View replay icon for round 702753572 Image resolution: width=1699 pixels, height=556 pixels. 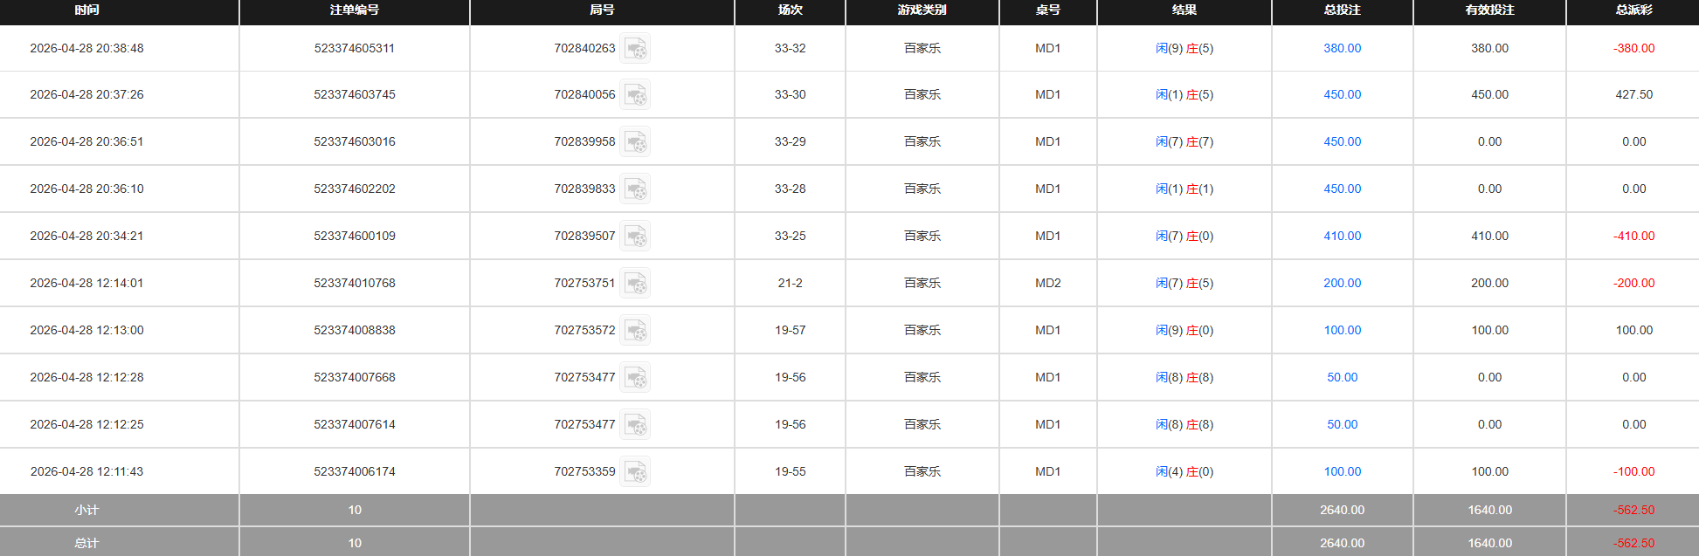pos(635,330)
